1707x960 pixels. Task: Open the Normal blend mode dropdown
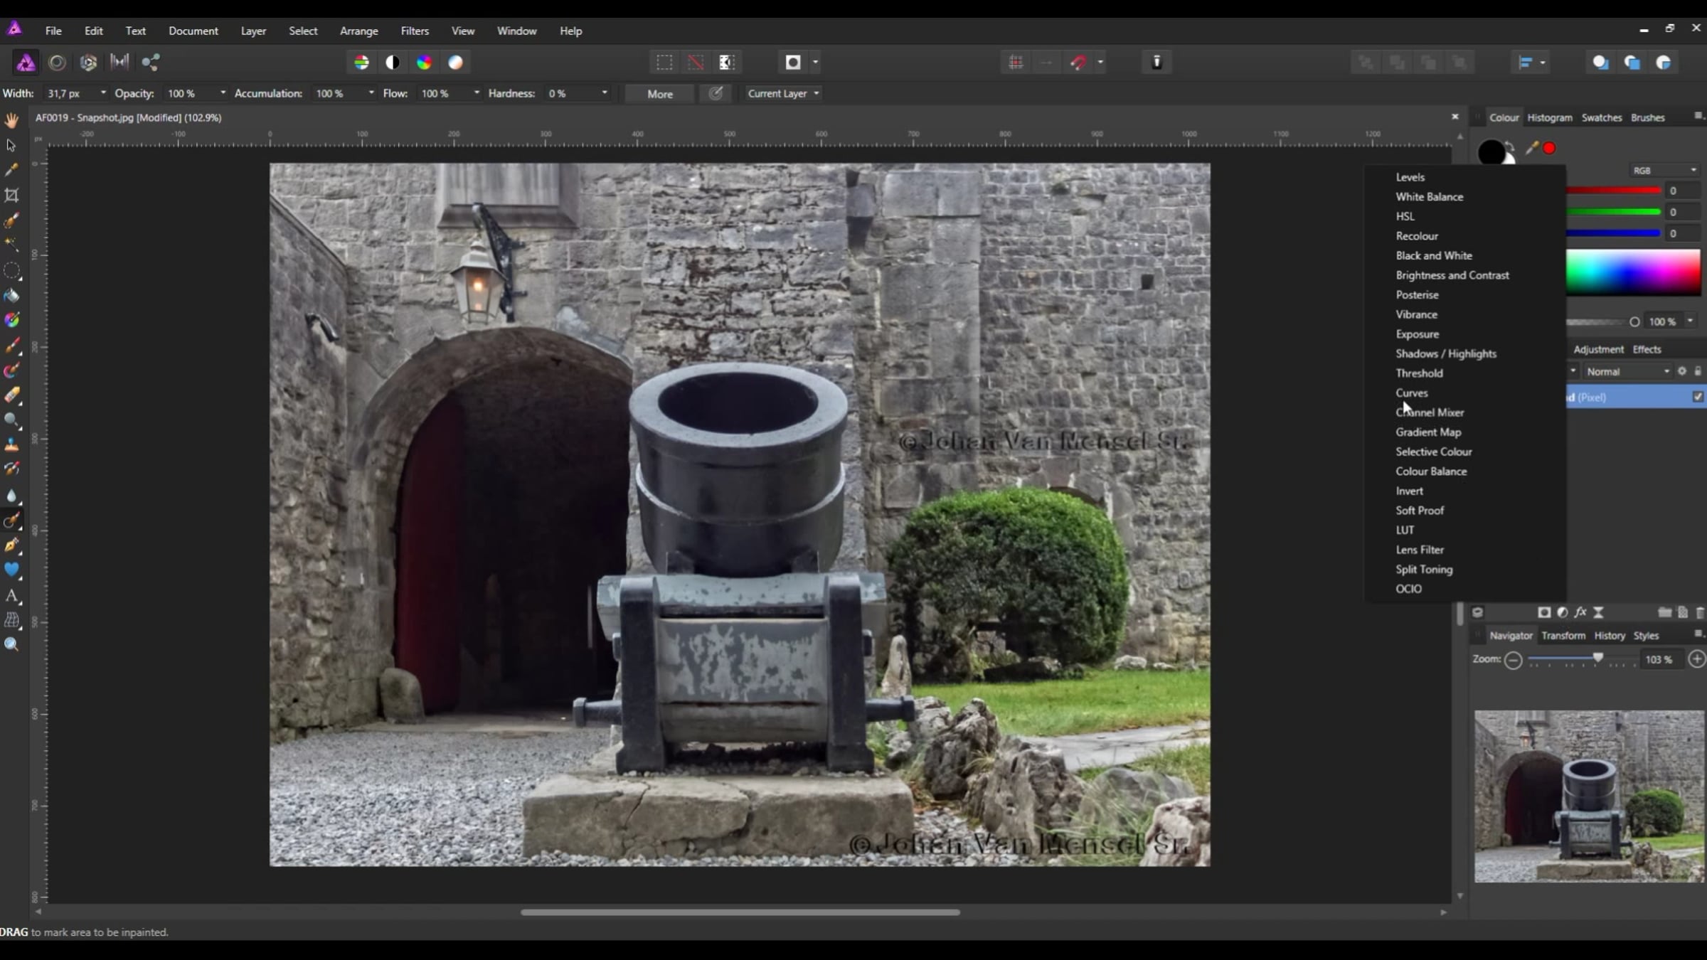point(1627,371)
